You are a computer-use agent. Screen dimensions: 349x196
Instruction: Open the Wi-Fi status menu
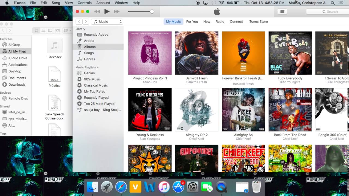pos(221,3)
